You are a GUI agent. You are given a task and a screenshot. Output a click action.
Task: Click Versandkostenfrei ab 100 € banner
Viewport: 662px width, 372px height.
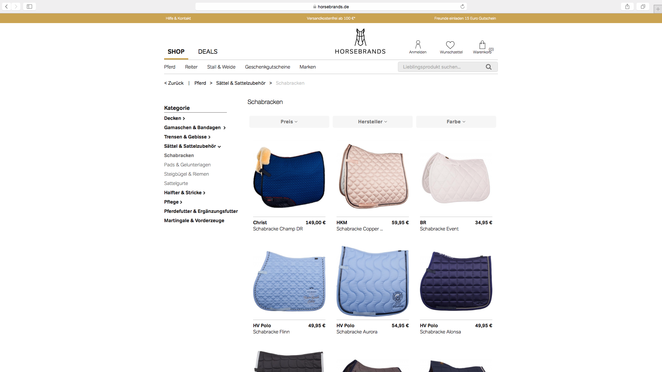[331, 18]
